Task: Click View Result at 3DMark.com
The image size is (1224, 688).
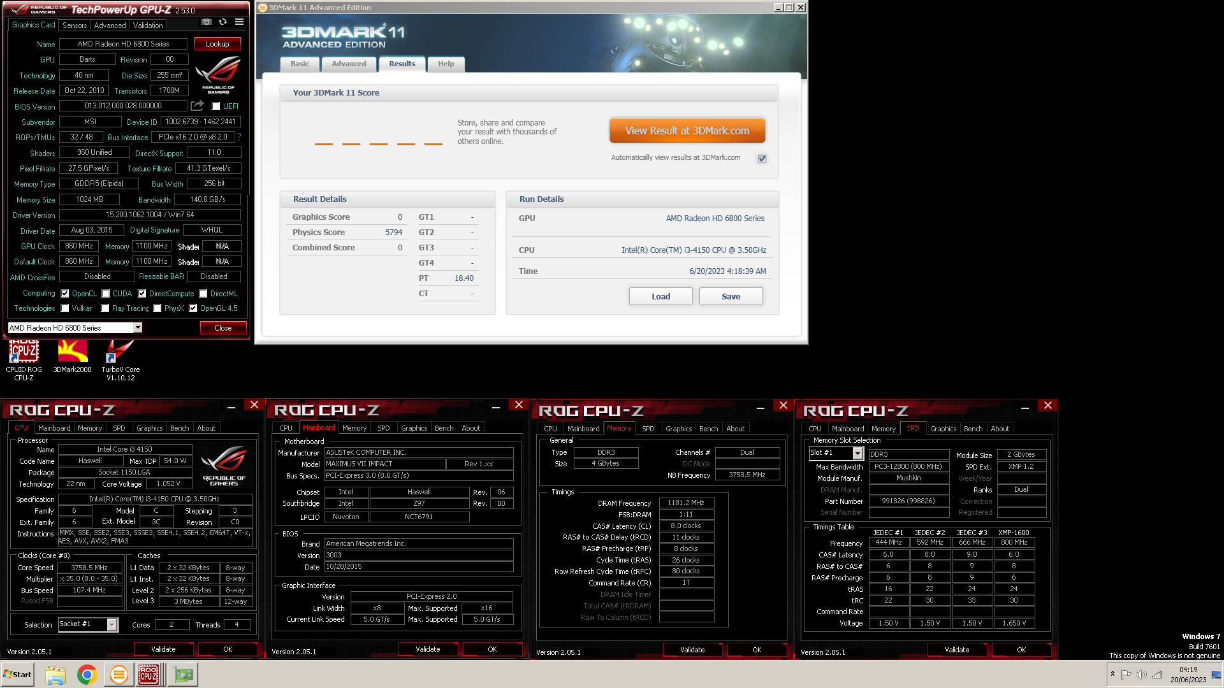Action: pyautogui.click(x=687, y=131)
